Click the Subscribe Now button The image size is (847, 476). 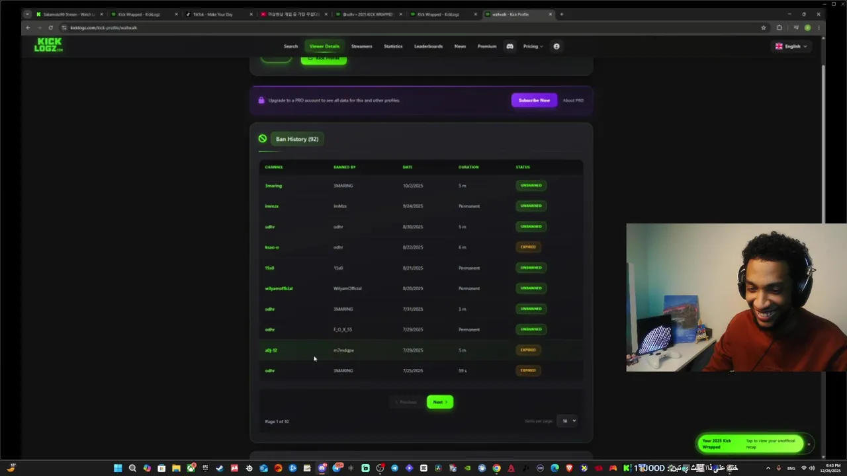(534, 100)
